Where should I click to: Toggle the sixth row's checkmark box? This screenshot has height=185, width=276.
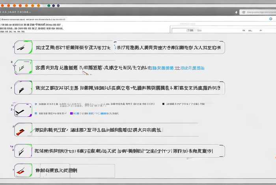pyautogui.click(x=23, y=151)
